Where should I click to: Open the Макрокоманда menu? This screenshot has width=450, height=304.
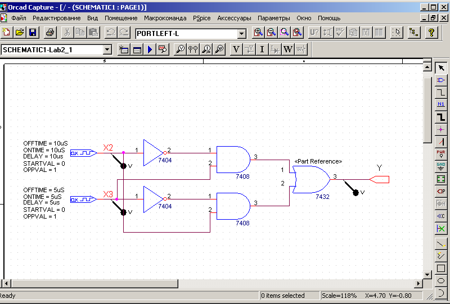click(x=165, y=18)
